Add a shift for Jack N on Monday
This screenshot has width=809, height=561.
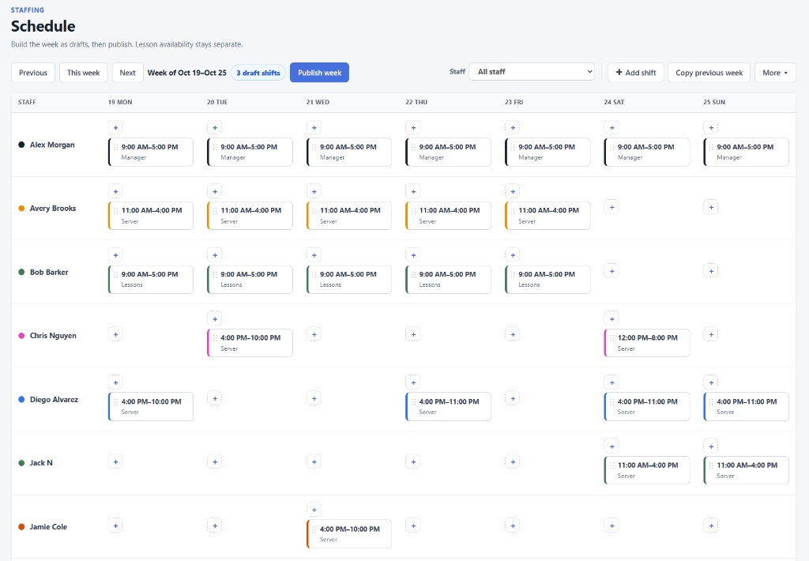(x=115, y=462)
